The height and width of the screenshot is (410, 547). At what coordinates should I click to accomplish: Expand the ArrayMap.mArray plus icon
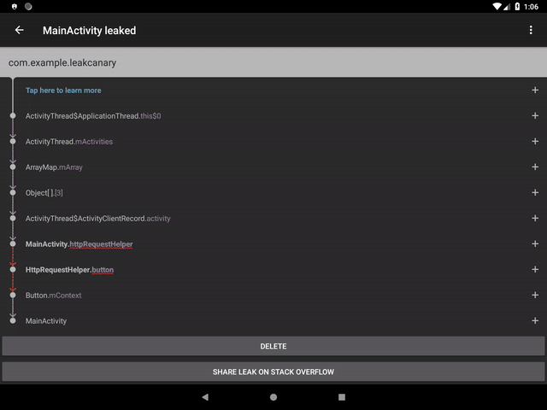(535, 167)
